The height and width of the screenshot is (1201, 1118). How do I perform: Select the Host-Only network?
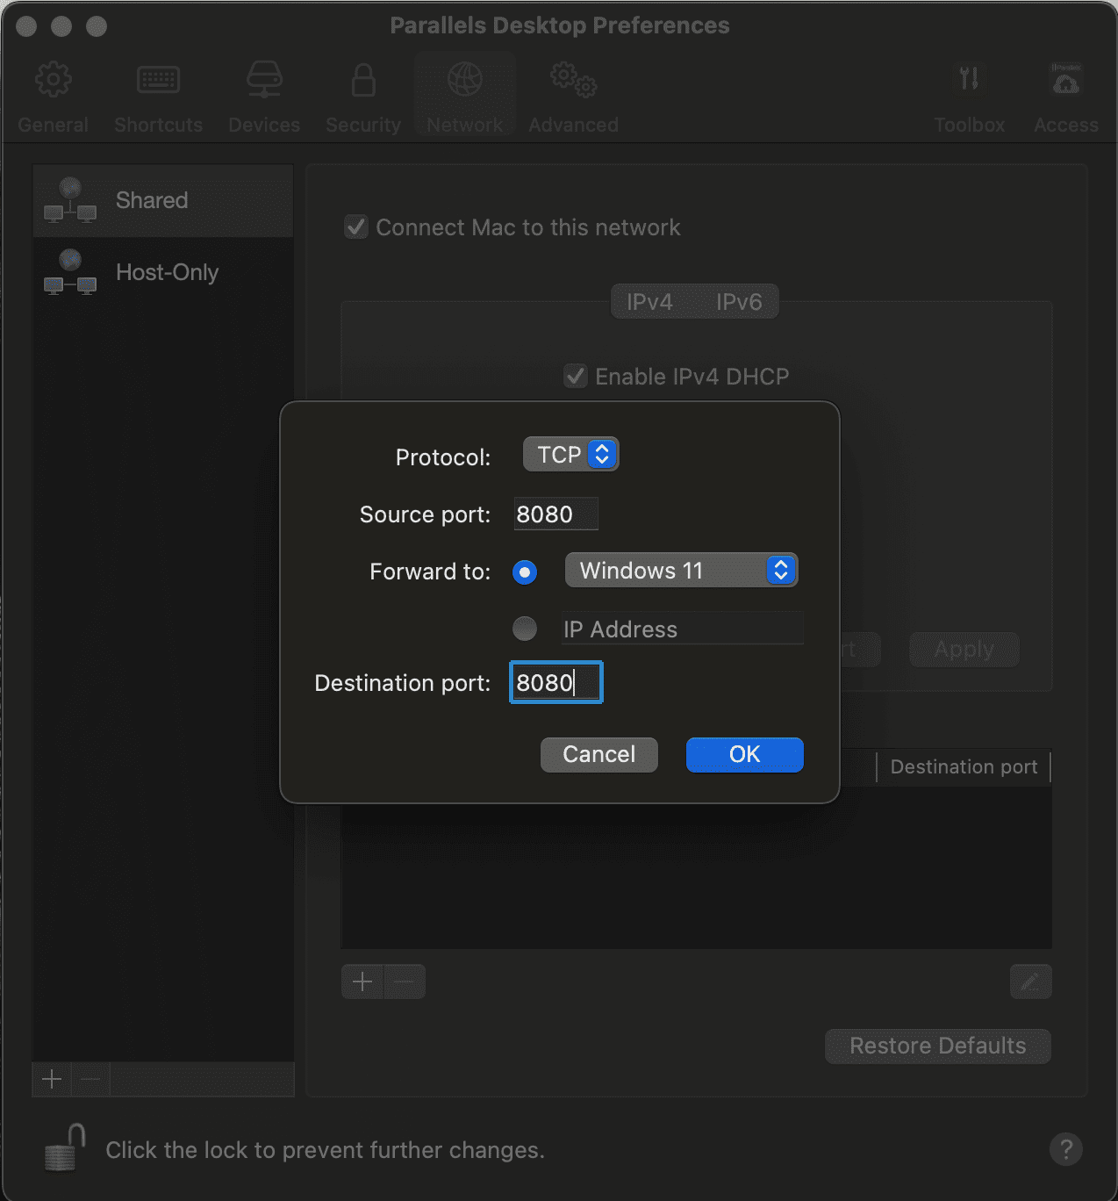[x=167, y=272]
